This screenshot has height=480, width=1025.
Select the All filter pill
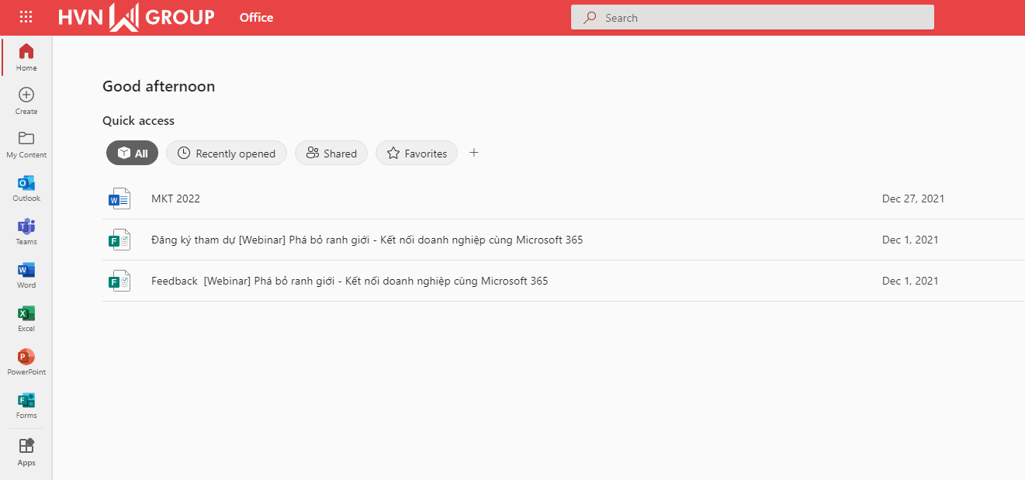[132, 154]
